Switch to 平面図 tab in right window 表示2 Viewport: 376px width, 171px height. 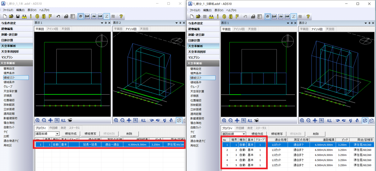(x=304, y=29)
